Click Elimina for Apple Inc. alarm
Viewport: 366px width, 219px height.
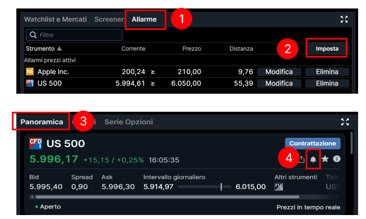click(327, 72)
